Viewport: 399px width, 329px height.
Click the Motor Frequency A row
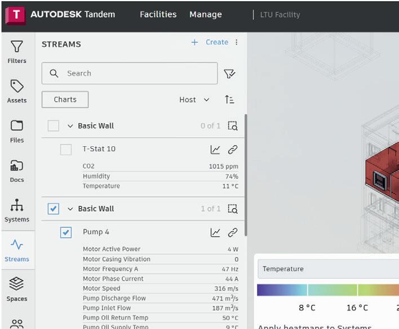pos(161,269)
